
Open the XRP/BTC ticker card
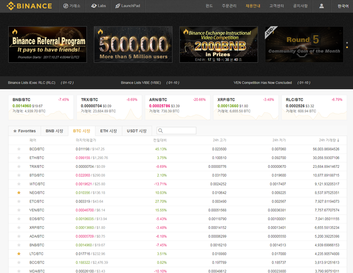(246, 107)
